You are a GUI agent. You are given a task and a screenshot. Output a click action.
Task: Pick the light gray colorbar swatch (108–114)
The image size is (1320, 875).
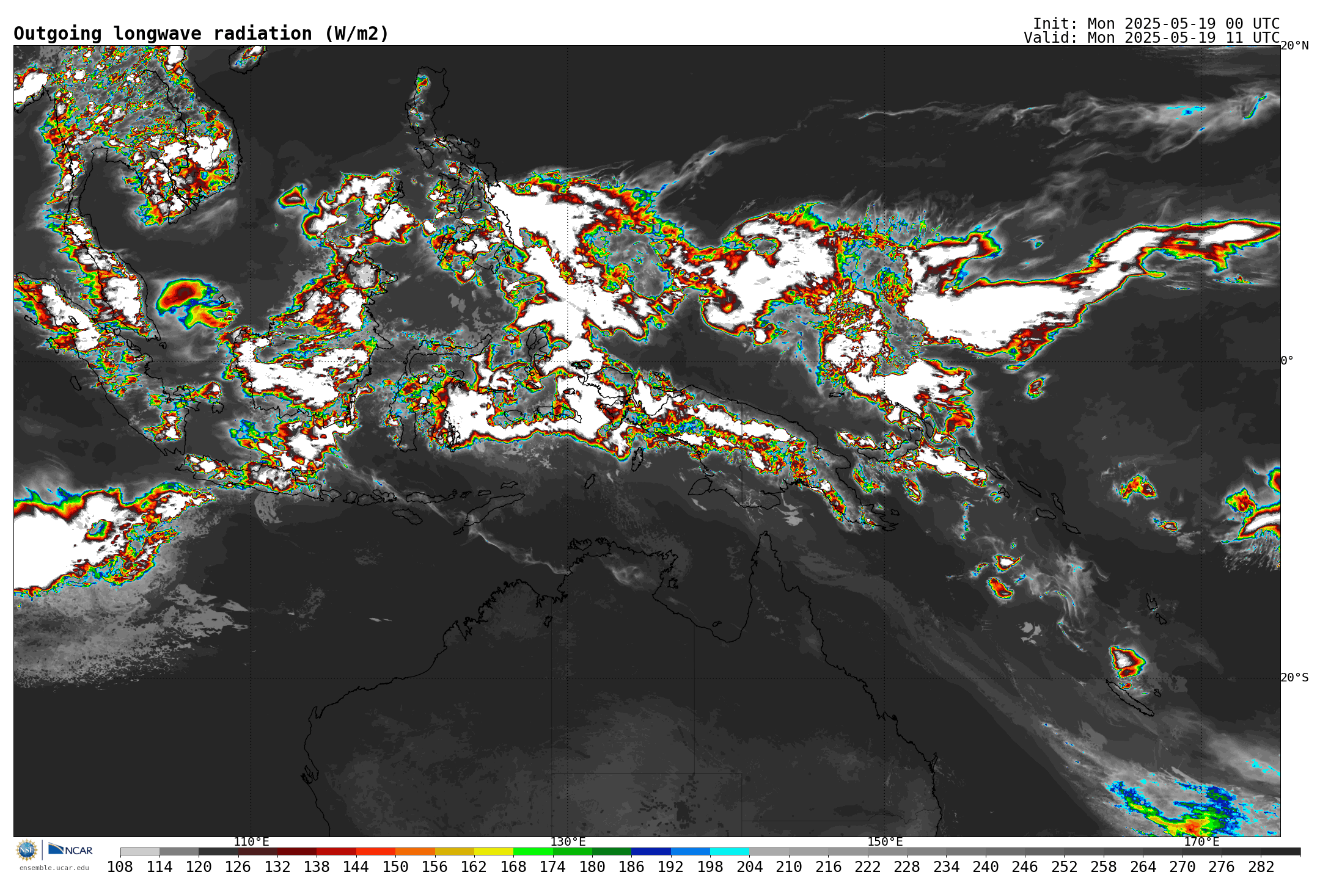pos(140,851)
